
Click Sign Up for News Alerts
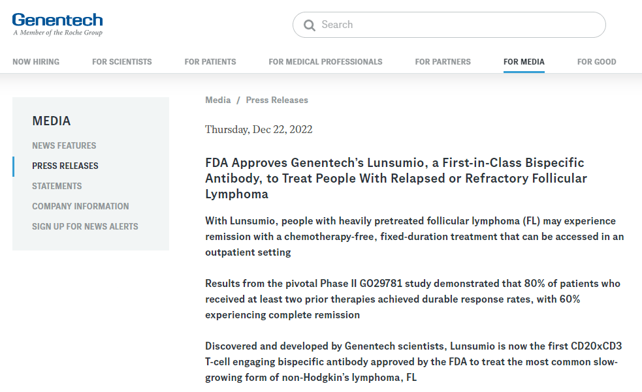(85, 226)
